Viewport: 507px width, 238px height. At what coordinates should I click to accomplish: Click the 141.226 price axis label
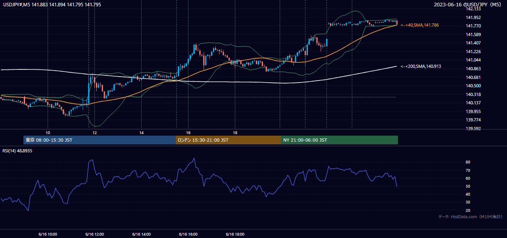474,52
